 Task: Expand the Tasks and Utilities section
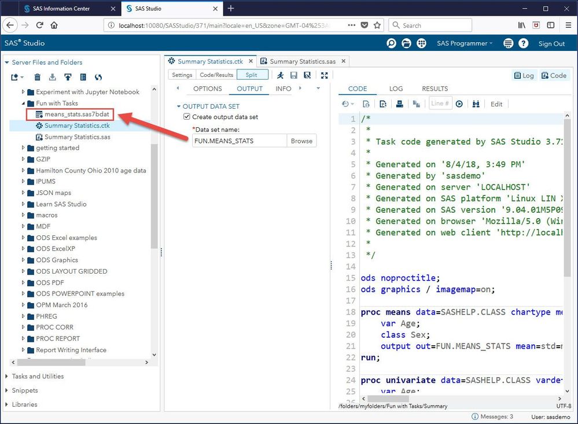click(38, 376)
